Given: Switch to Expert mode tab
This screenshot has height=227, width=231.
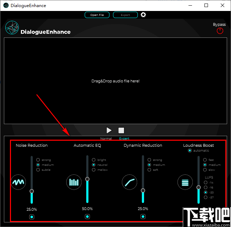Looking at the screenshot, I should [124, 139].
